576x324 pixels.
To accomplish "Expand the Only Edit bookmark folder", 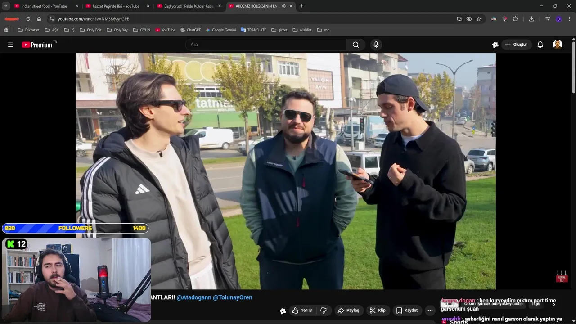I will (90, 30).
